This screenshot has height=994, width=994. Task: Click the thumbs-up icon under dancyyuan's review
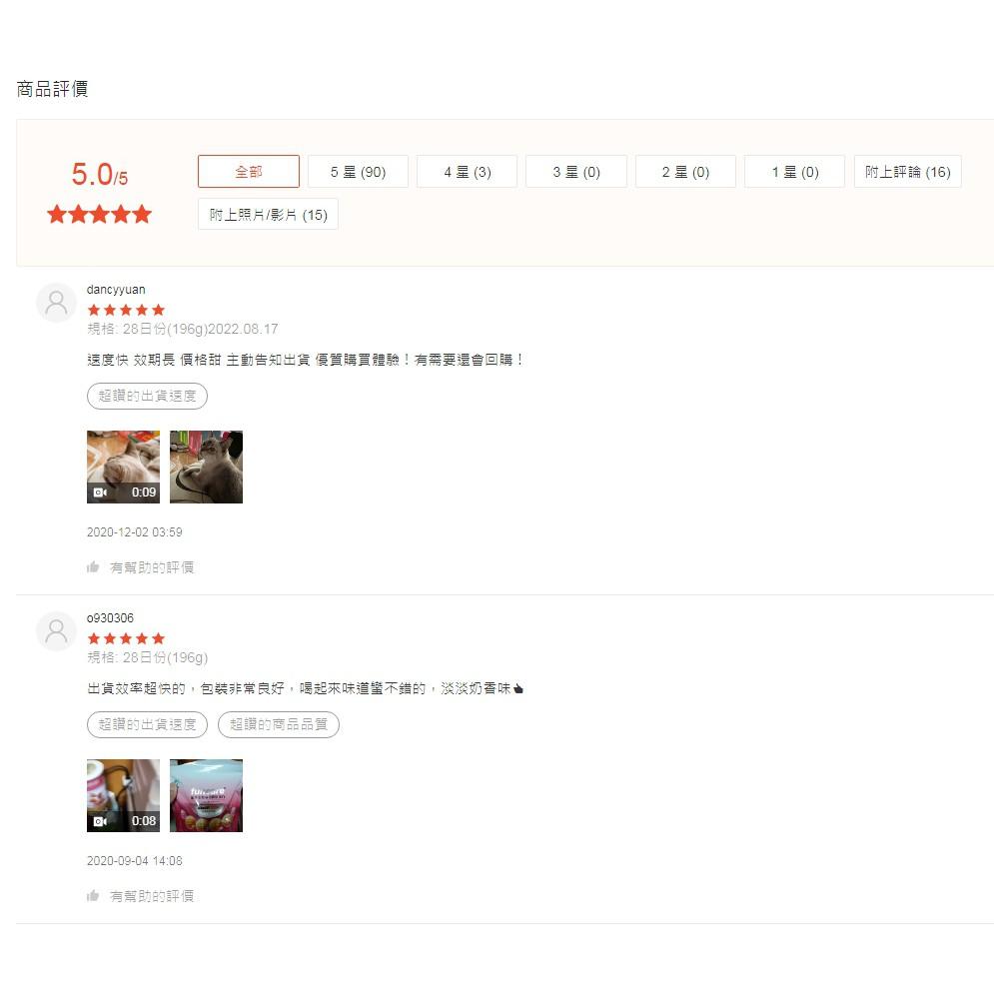click(93, 566)
